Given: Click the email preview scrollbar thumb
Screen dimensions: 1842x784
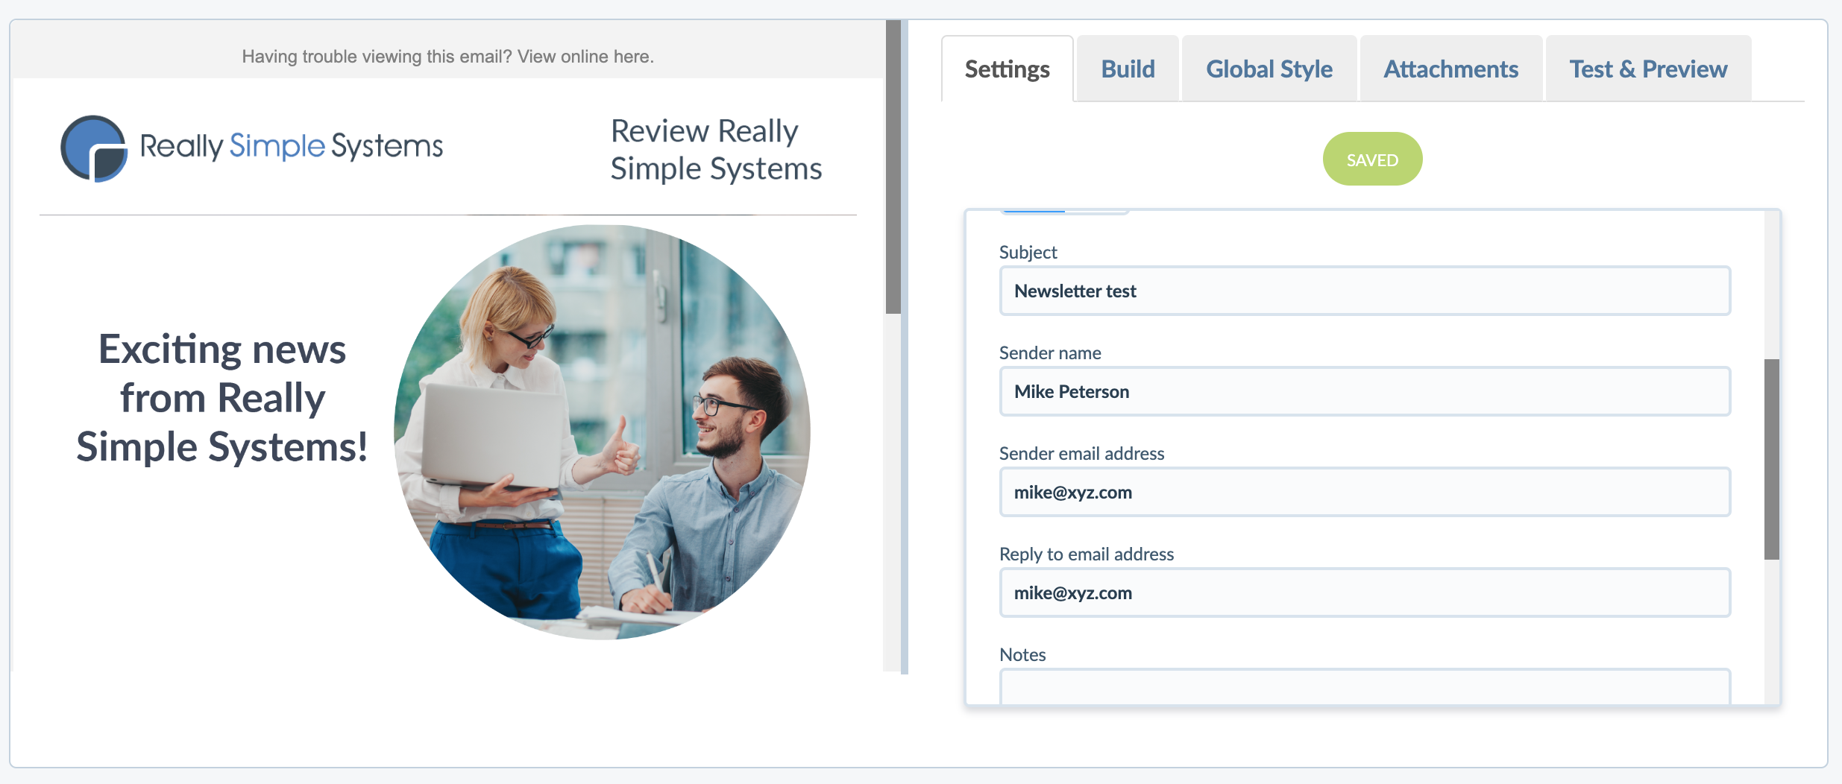Looking at the screenshot, I should (x=893, y=166).
